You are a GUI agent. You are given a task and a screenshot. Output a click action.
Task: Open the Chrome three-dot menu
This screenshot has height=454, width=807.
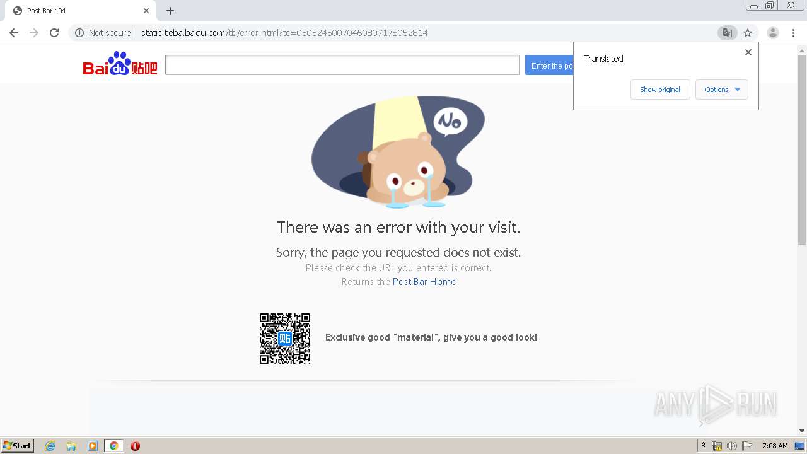pyautogui.click(x=794, y=33)
